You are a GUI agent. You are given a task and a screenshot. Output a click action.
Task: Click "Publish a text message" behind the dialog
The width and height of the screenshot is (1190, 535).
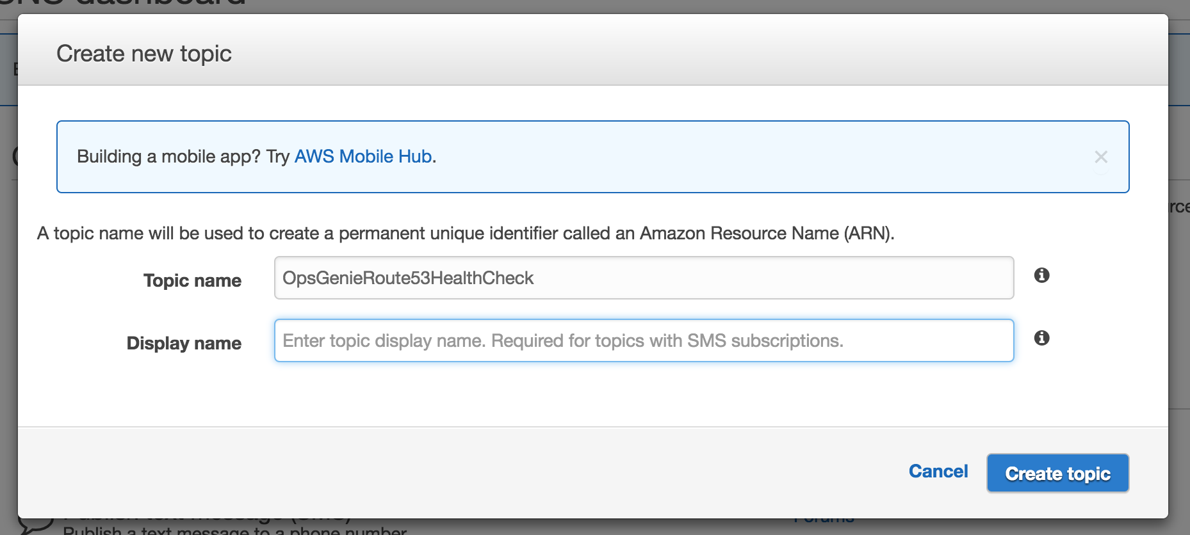234,529
